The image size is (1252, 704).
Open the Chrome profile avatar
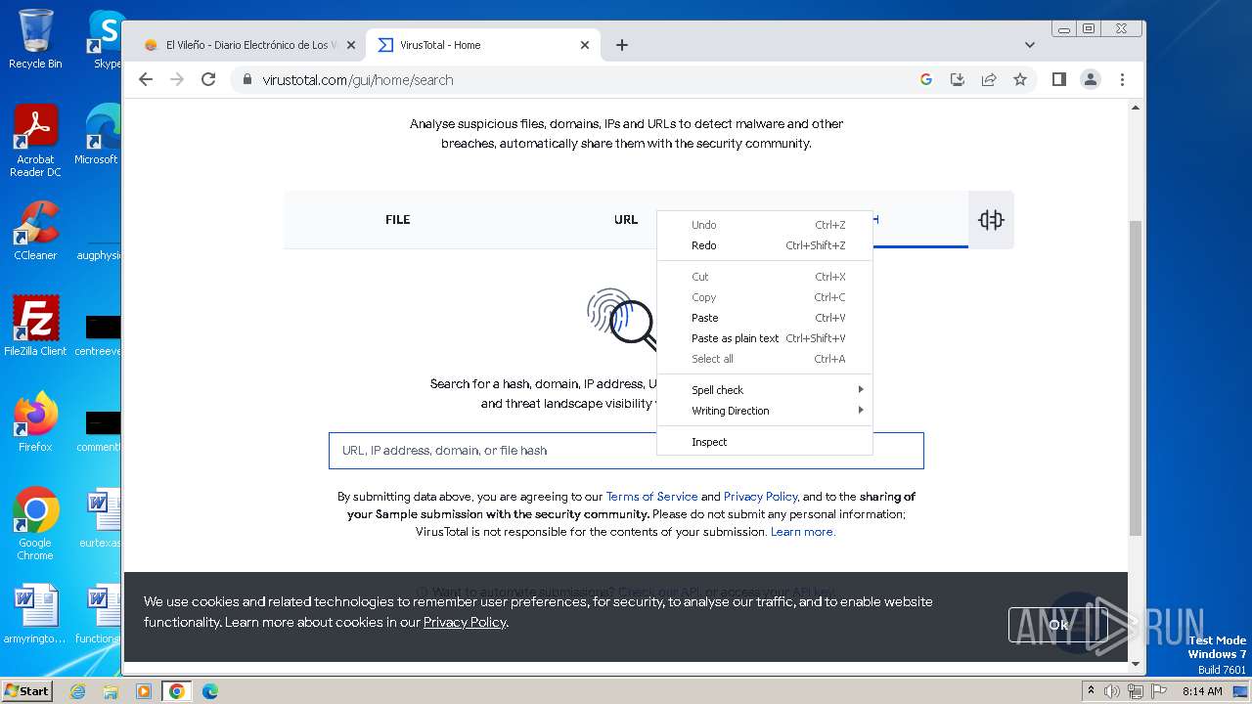coord(1091,79)
